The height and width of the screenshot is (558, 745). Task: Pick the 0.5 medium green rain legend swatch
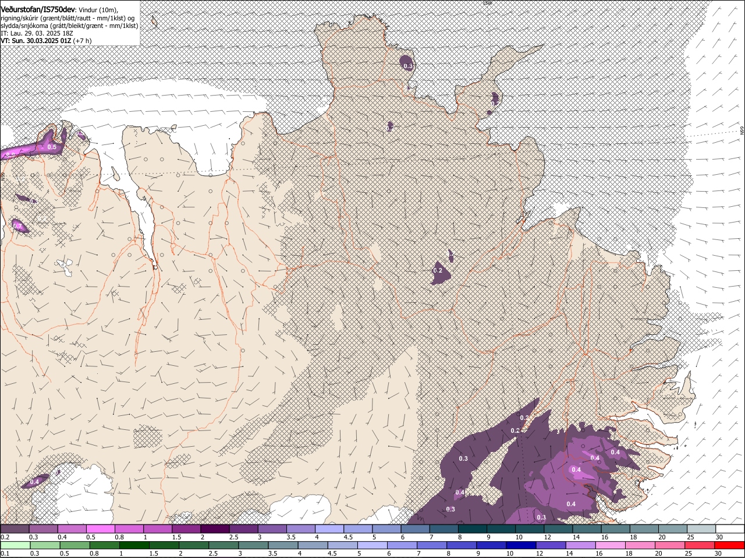74,545
